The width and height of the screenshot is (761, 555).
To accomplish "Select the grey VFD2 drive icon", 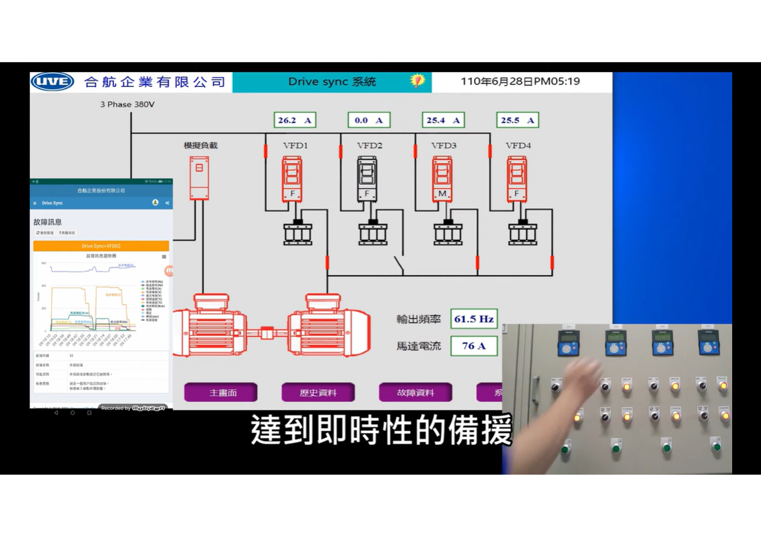I will pos(367,179).
